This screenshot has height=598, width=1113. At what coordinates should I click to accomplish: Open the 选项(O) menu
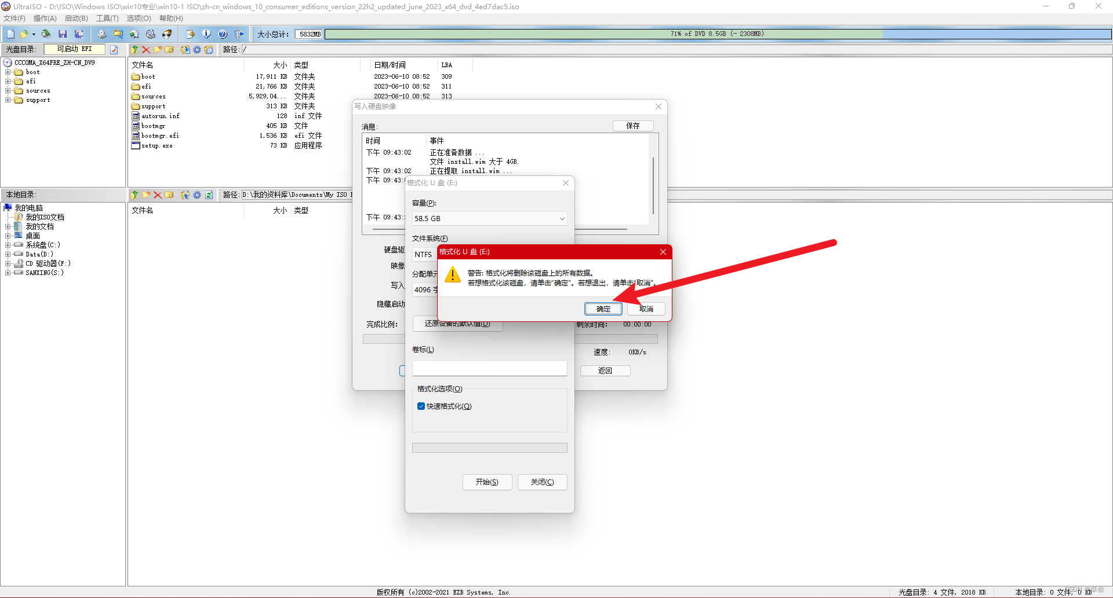(139, 19)
